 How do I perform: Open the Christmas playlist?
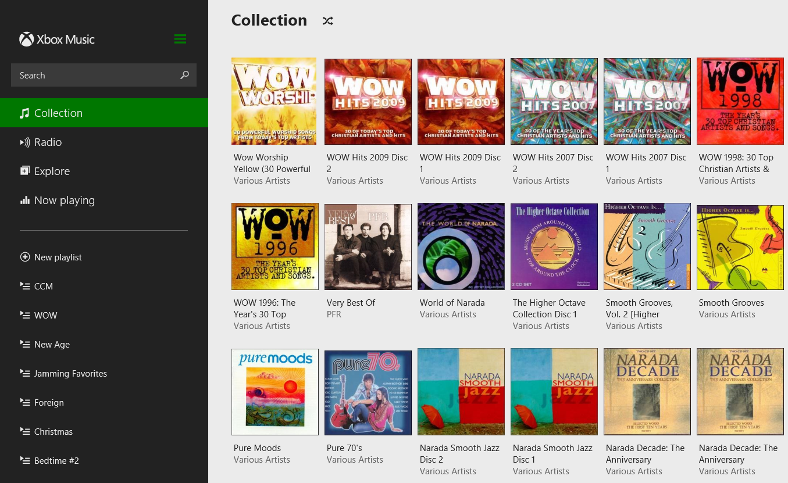tap(54, 432)
